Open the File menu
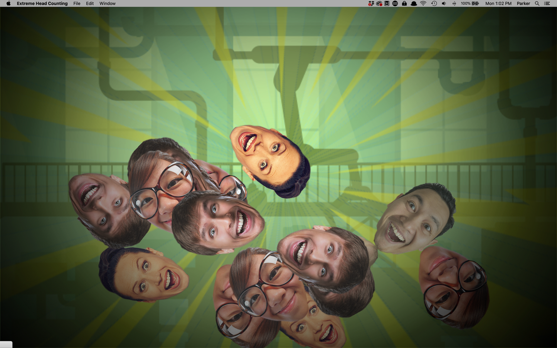This screenshot has width=557, height=348. point(77,3)
